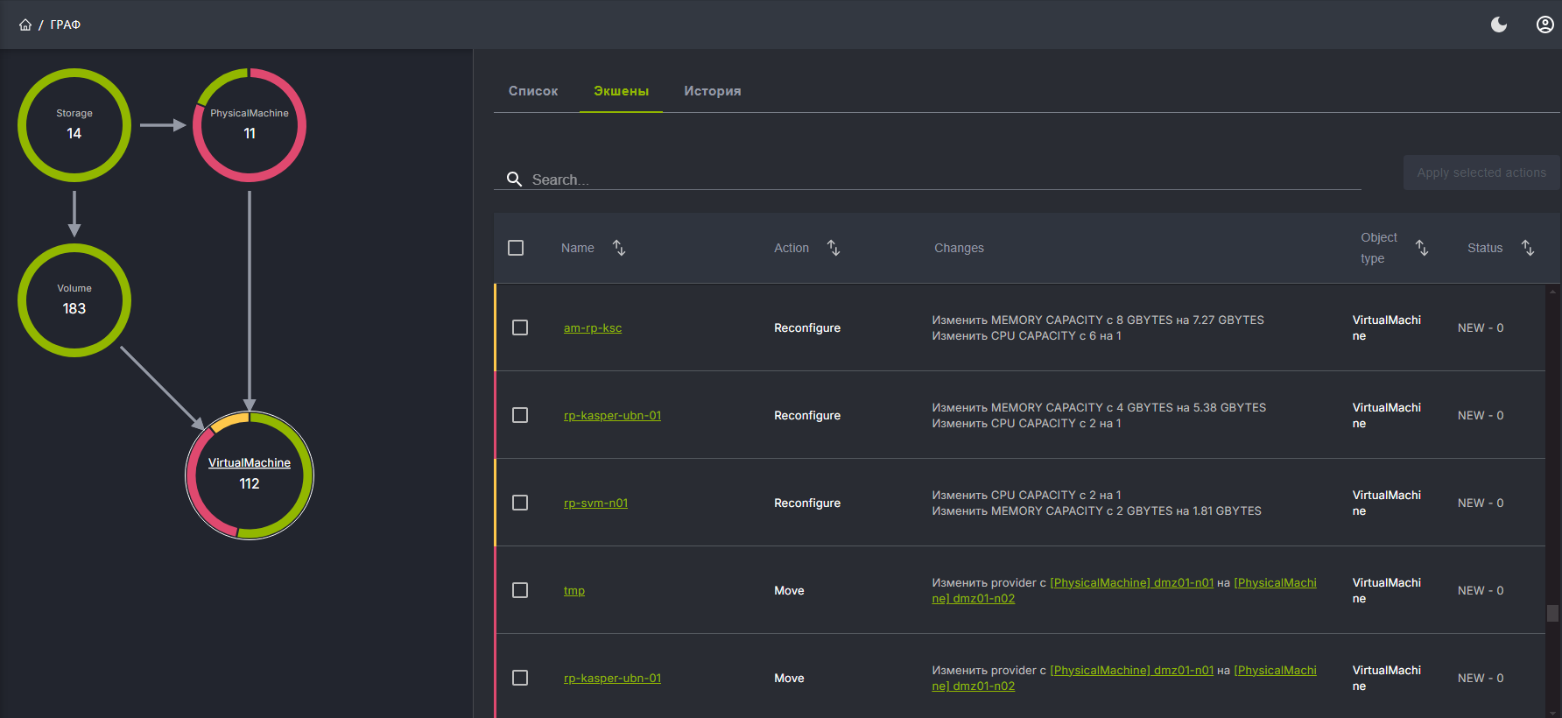
Task: Click NEW - 0 status in tmp row
Action: pos(1481,590)
